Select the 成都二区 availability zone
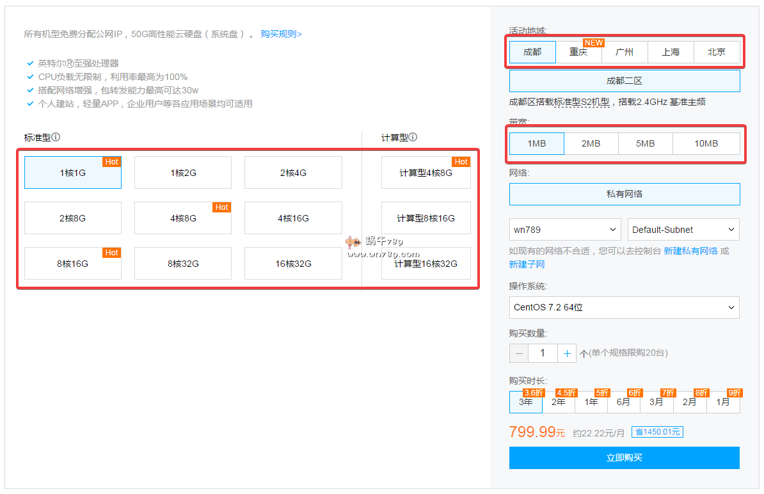Screen dimensions: 764x494 click(x=624, y=81)
